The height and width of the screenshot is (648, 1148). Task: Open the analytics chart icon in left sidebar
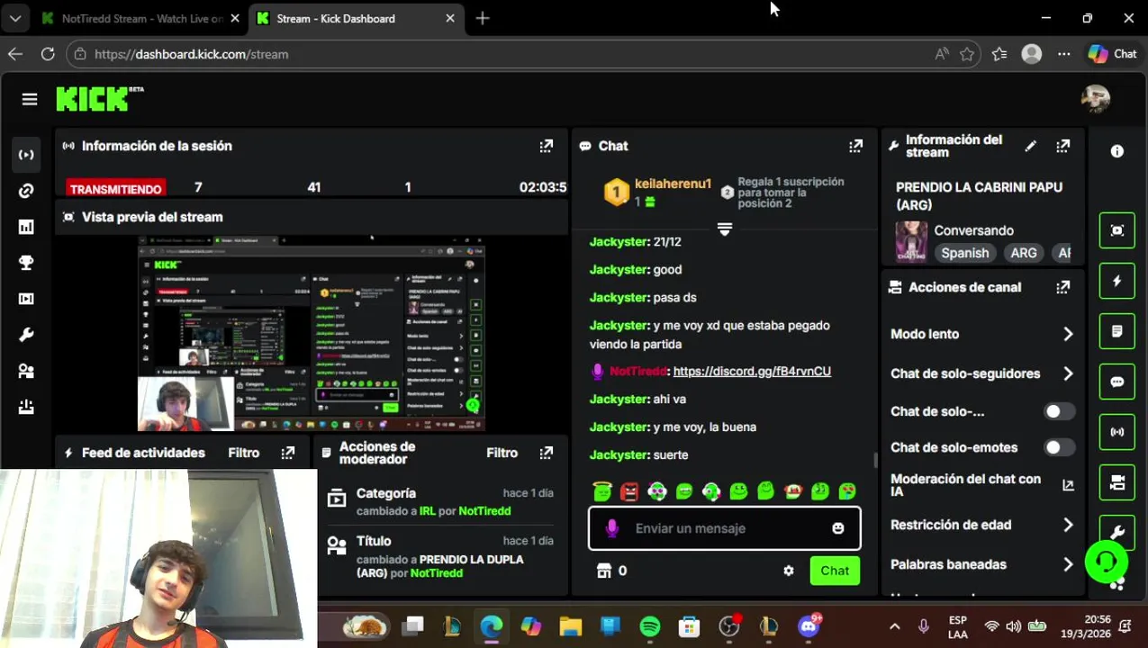click(26, 227)
